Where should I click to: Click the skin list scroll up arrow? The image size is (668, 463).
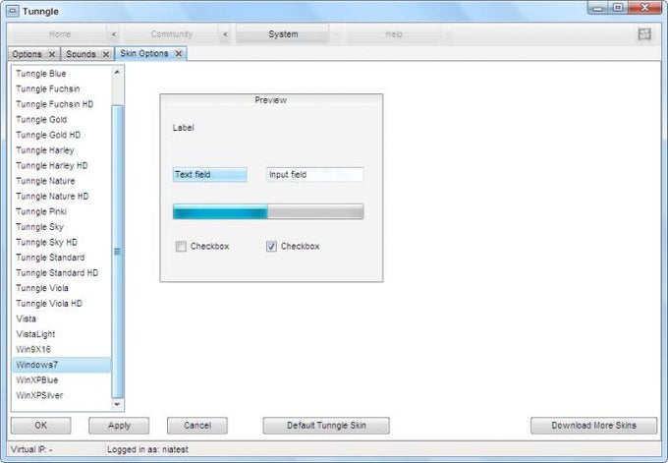pos(117,72)
